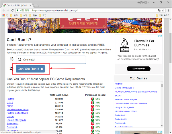
Task: Click the green secure connection padlock
Action: (17, 11)
